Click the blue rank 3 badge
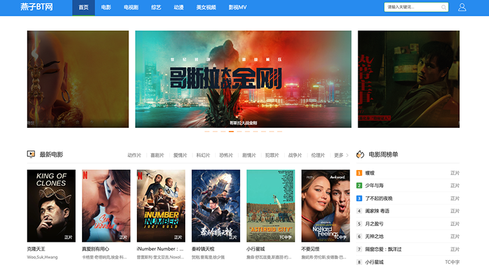This screenshot has height=265, width=489. [x=359, y=198]
